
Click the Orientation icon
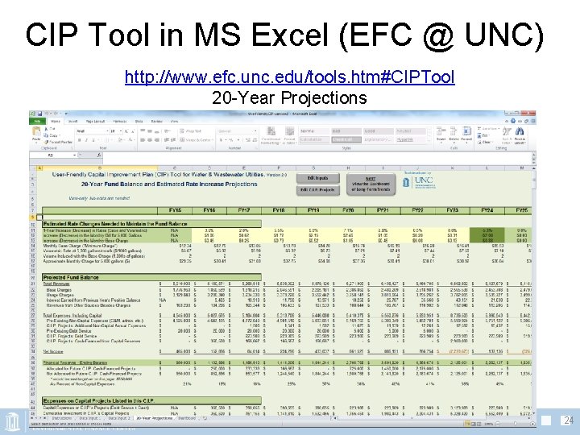click(x=167, y=131)
